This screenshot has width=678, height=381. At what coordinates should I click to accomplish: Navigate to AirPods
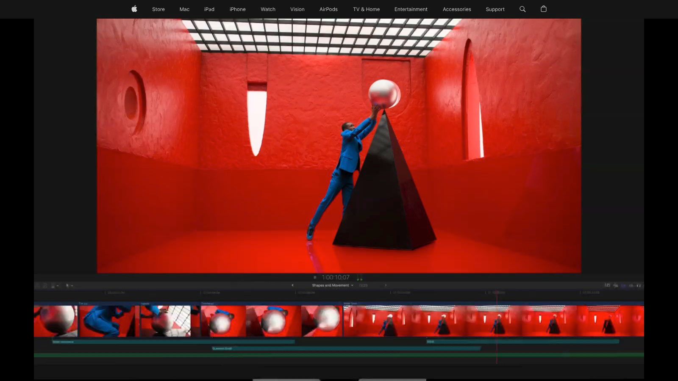pos(328,9)
